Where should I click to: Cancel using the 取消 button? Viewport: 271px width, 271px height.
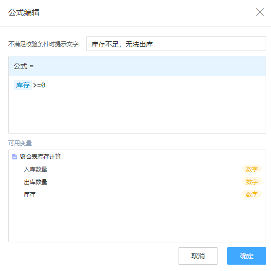point(198,256)
